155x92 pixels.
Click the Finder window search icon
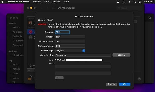click(x=150, y=18)
